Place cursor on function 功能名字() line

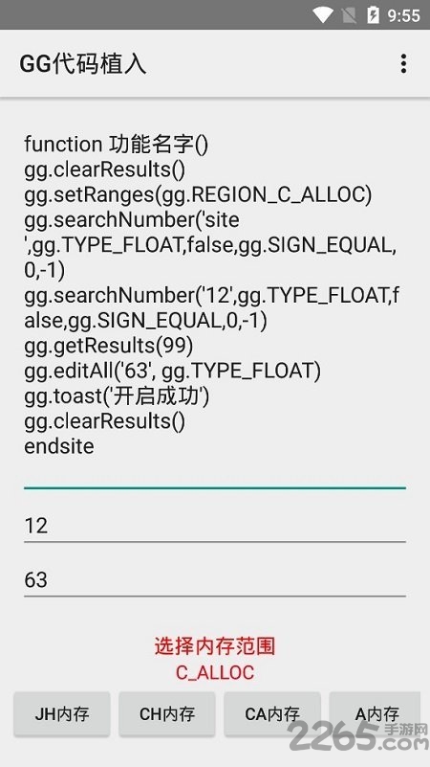pyautogui.click(x=117, y=145)
